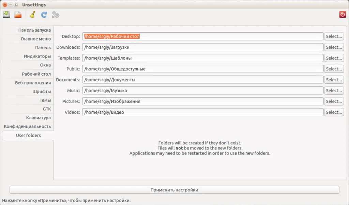Image resolution: width=349 pixels, height=205 pixels.
Task: Click the save settings download icon
Action: pos(6,14)
